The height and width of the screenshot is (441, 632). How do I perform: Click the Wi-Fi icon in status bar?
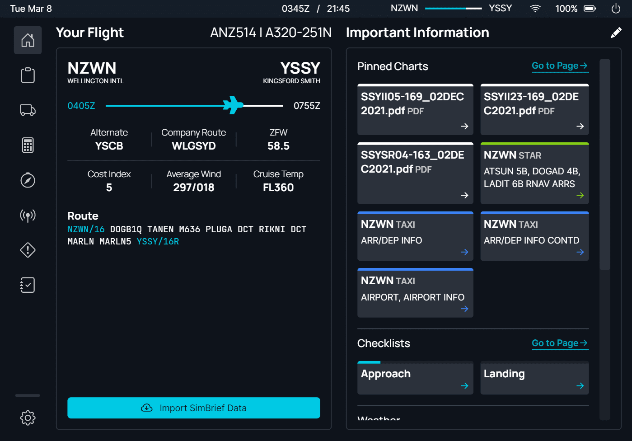pos(535,9)
